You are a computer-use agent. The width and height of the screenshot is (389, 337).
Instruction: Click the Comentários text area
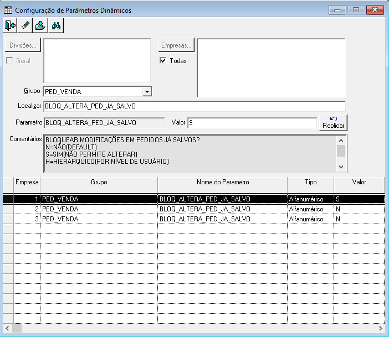[x=190, y=153]
